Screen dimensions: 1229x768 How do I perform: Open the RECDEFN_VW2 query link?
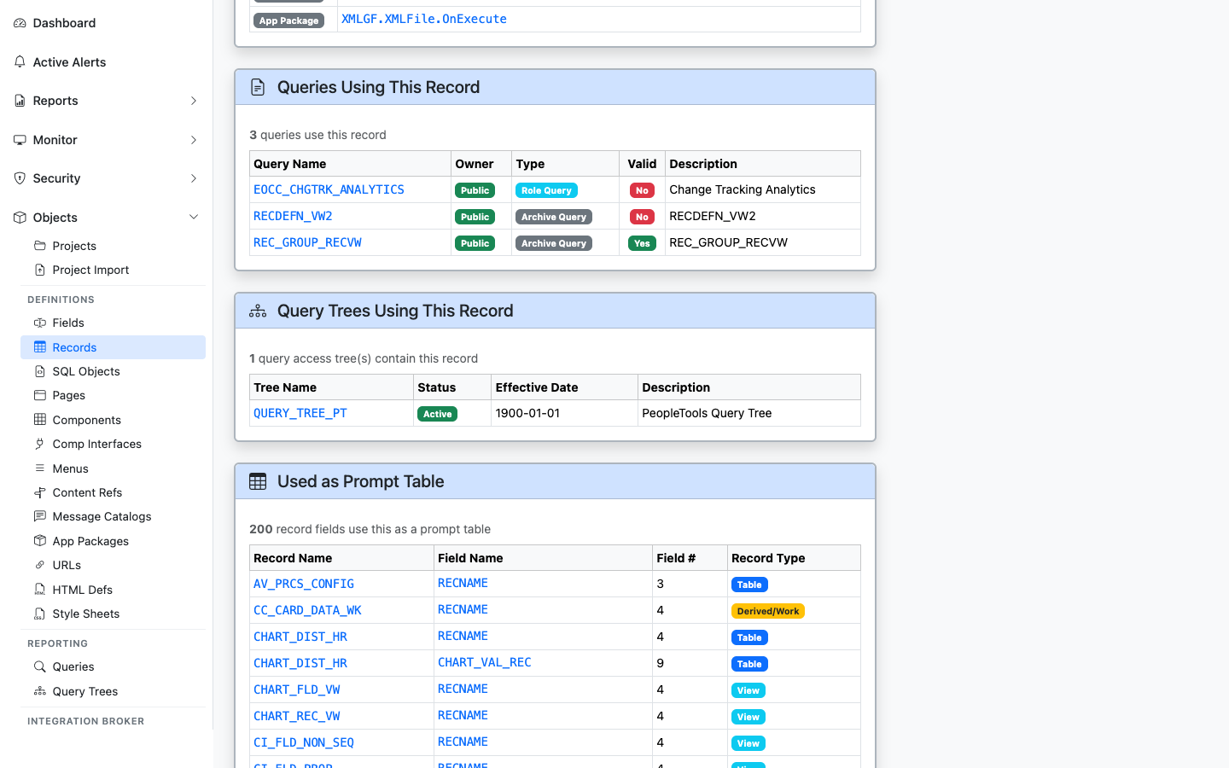(293, 216)
